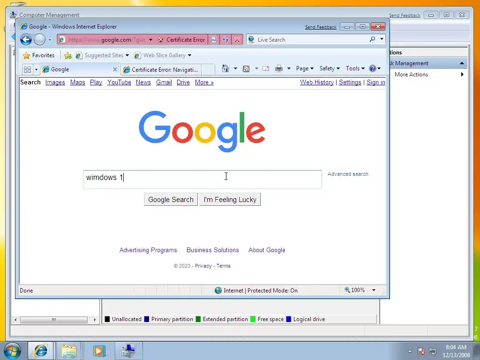The height and width of the screenshot is (360, 480).
Task: Open Google Maps link
Action: (x=77, y=82)
